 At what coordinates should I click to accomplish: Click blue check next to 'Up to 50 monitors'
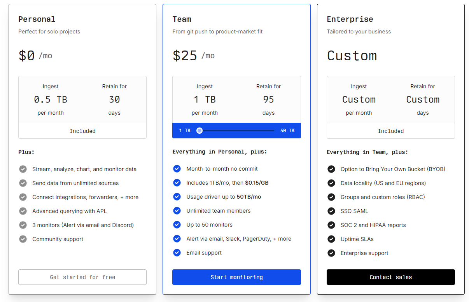(x=177, y=225)
